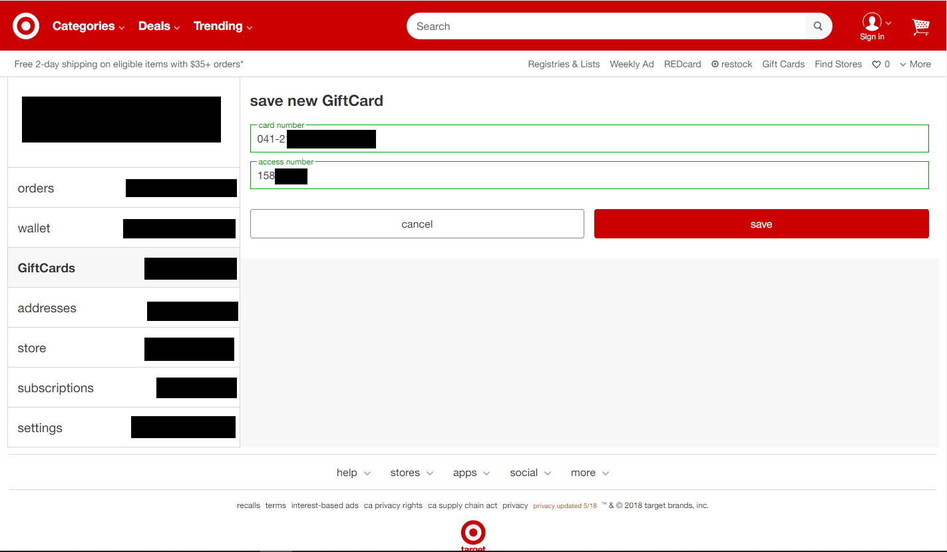Click the Sign in account icon

tap(872, 27)
